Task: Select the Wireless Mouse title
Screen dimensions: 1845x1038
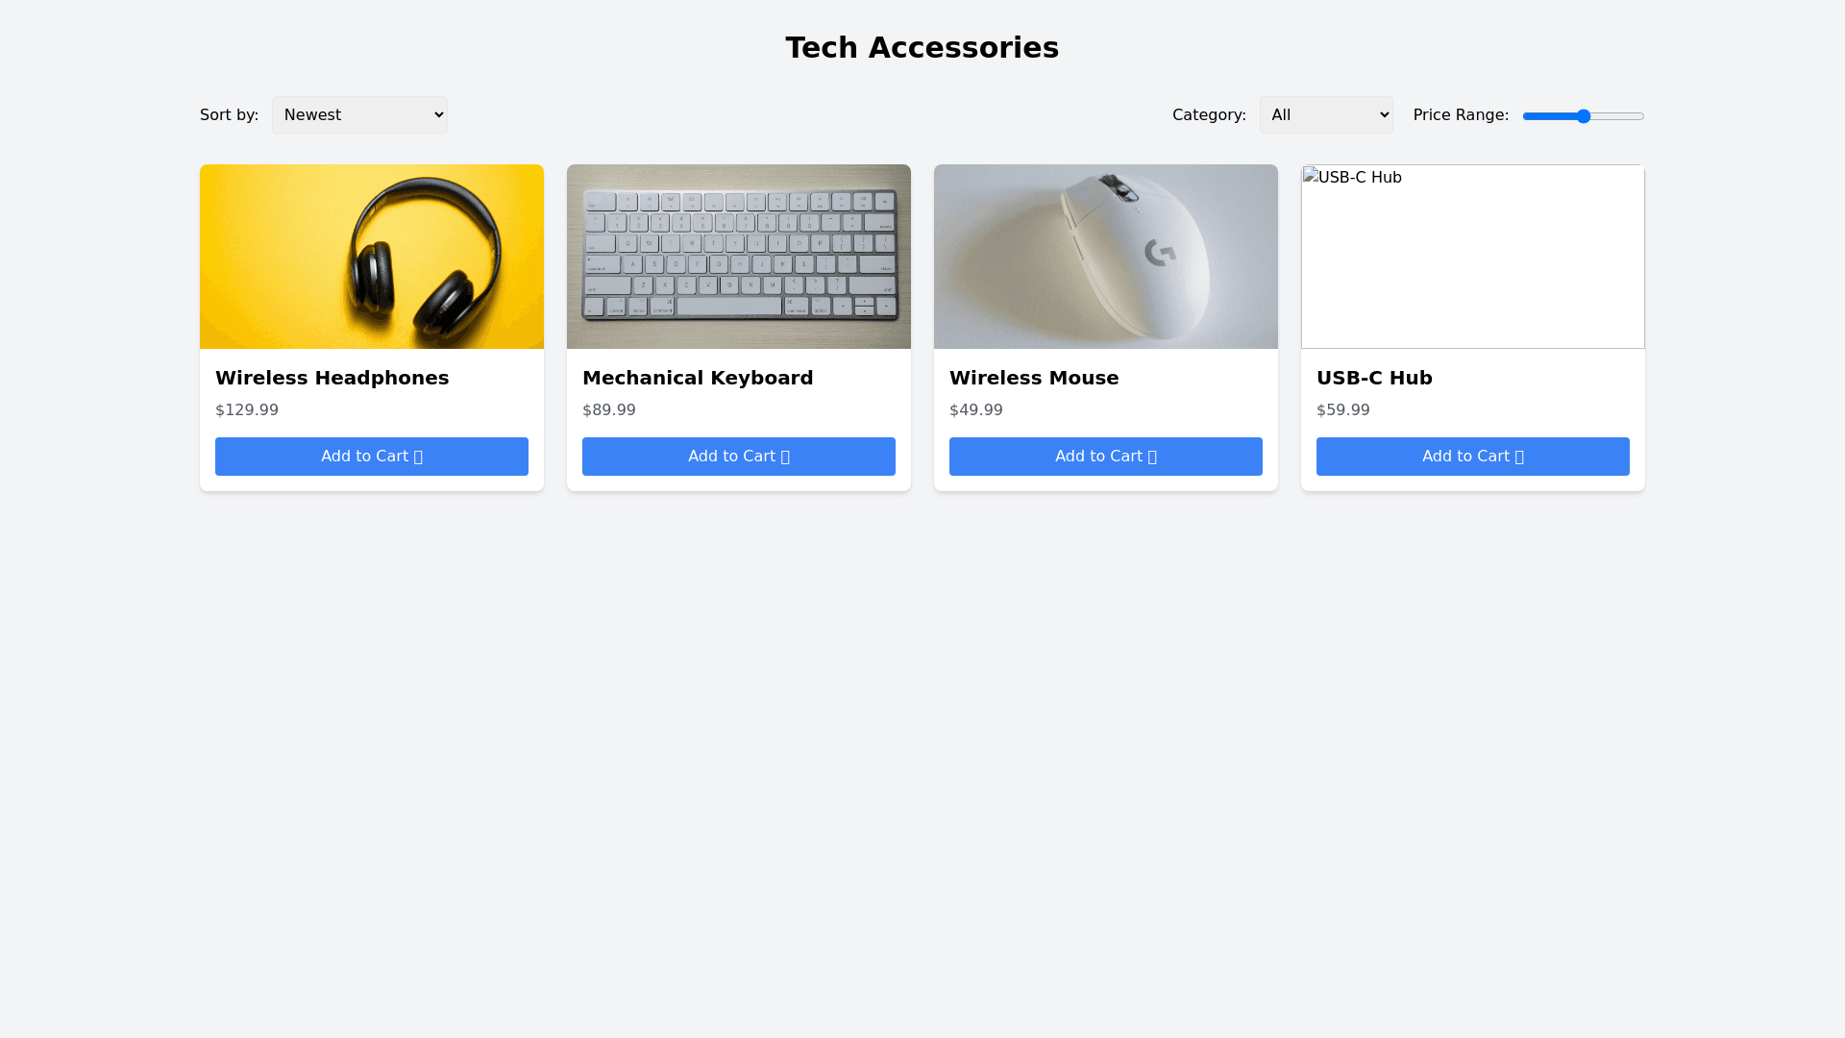Action: (1034, 378)
